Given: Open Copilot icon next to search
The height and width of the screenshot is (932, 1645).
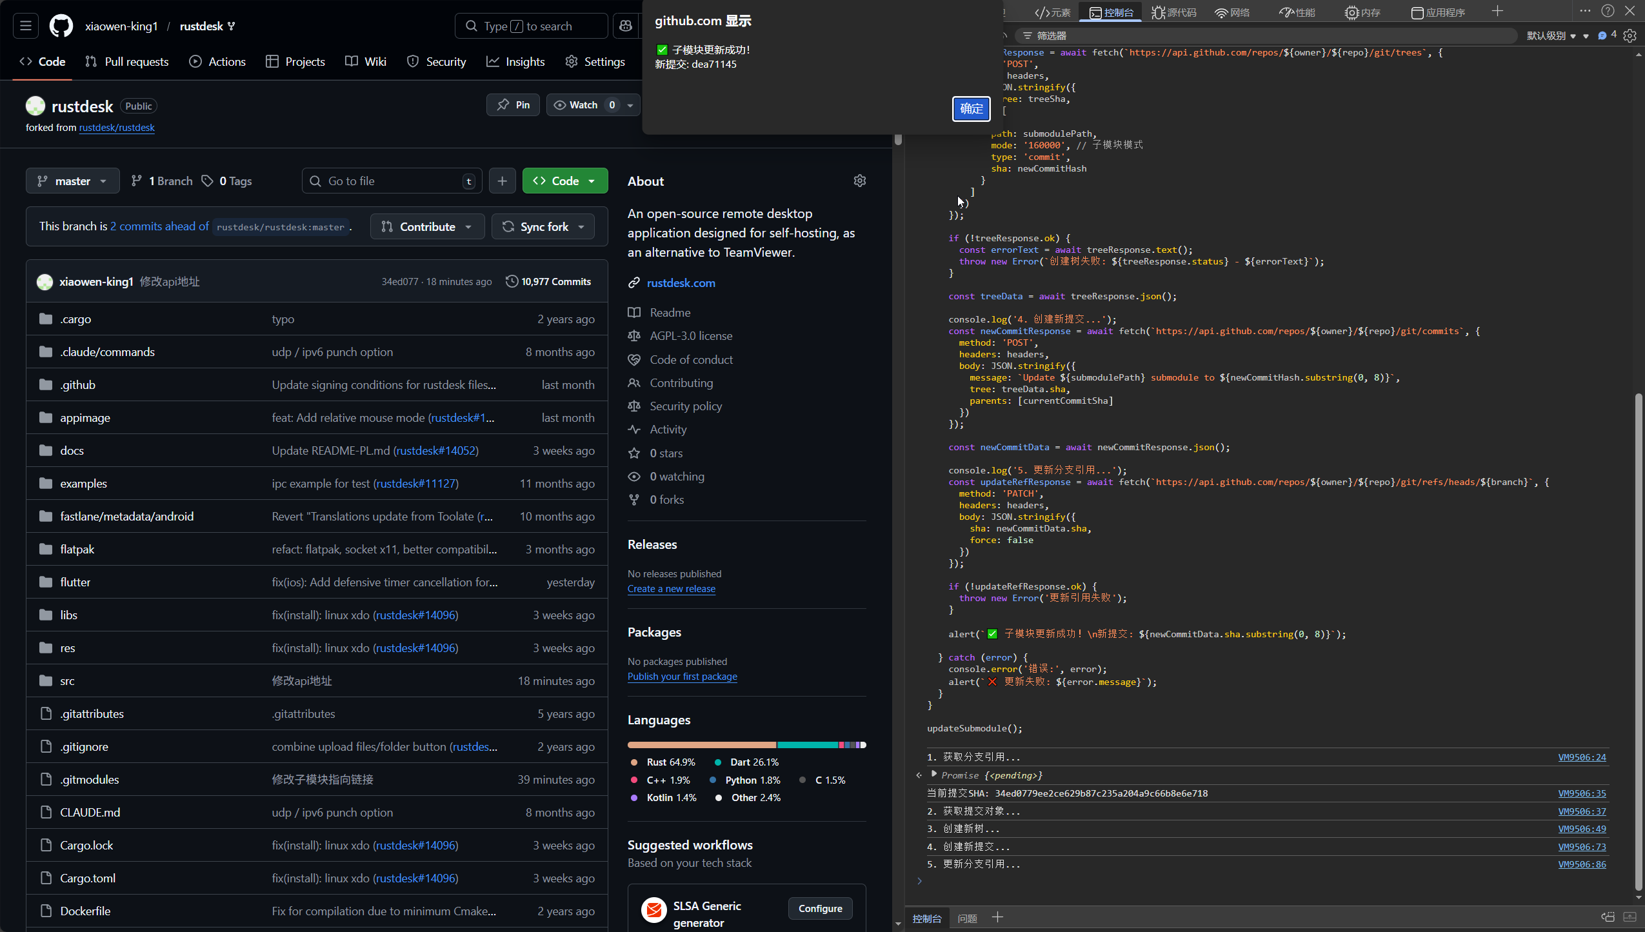Looking at the screenshot, I should pos(625,26).
